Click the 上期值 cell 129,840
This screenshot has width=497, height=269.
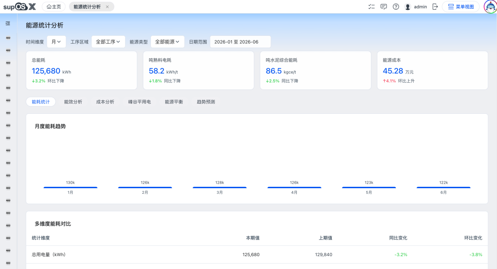pyautogui.click(x=324, y=254)
